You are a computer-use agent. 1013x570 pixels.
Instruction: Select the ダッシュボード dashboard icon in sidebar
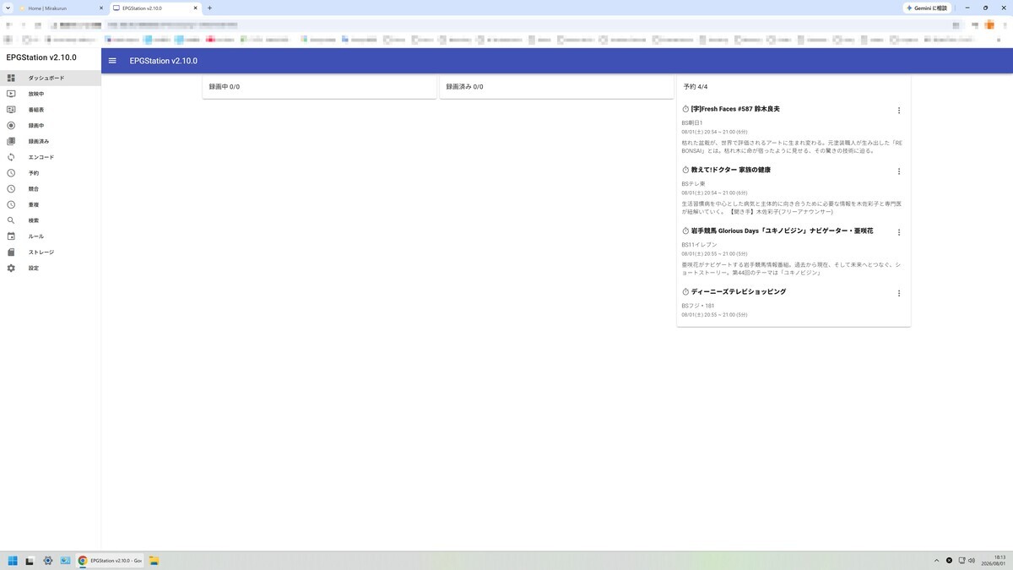(x=11, y=78)
